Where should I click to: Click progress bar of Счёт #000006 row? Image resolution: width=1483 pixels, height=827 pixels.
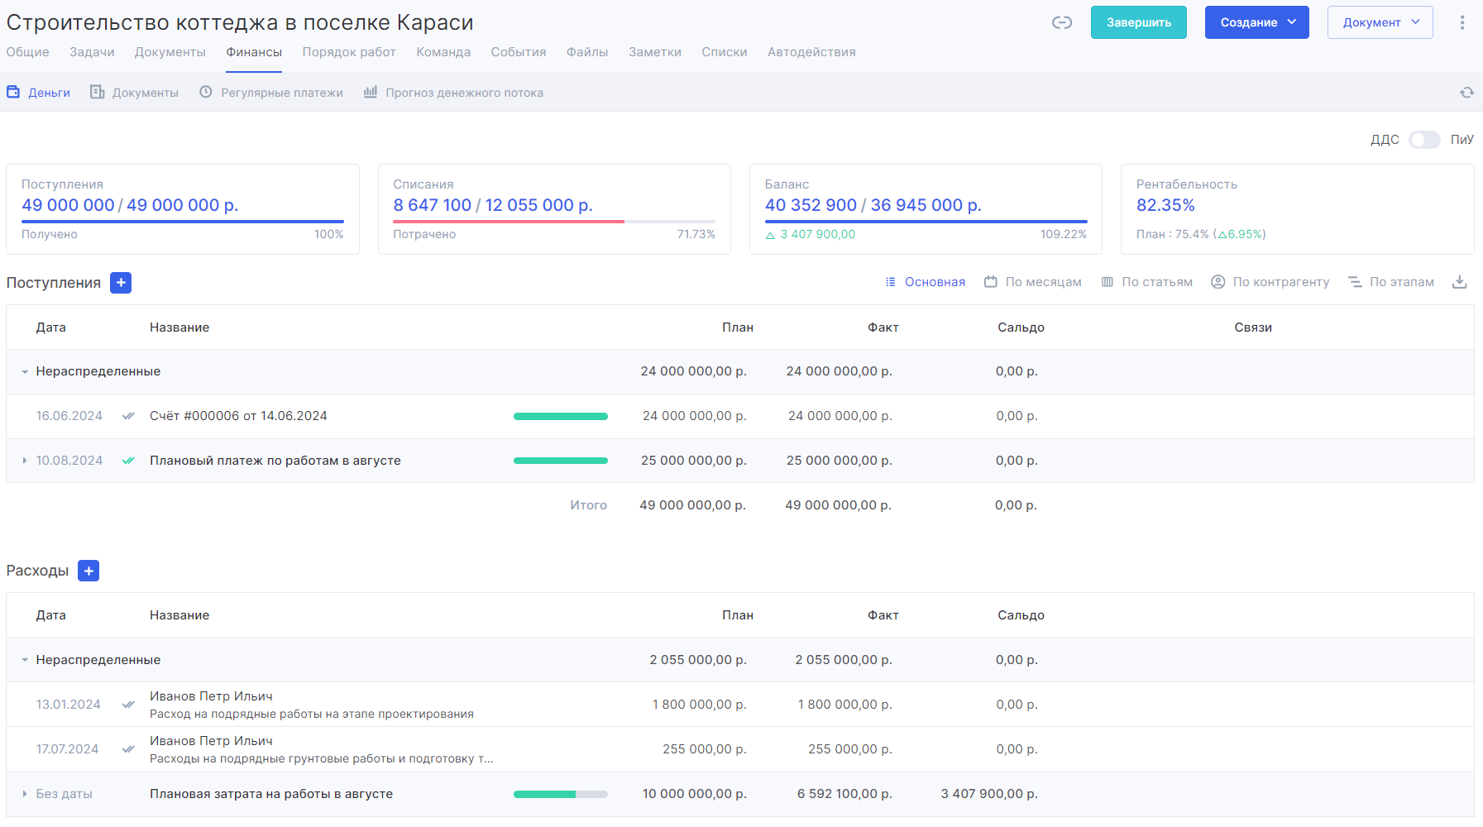click(561, 416)
